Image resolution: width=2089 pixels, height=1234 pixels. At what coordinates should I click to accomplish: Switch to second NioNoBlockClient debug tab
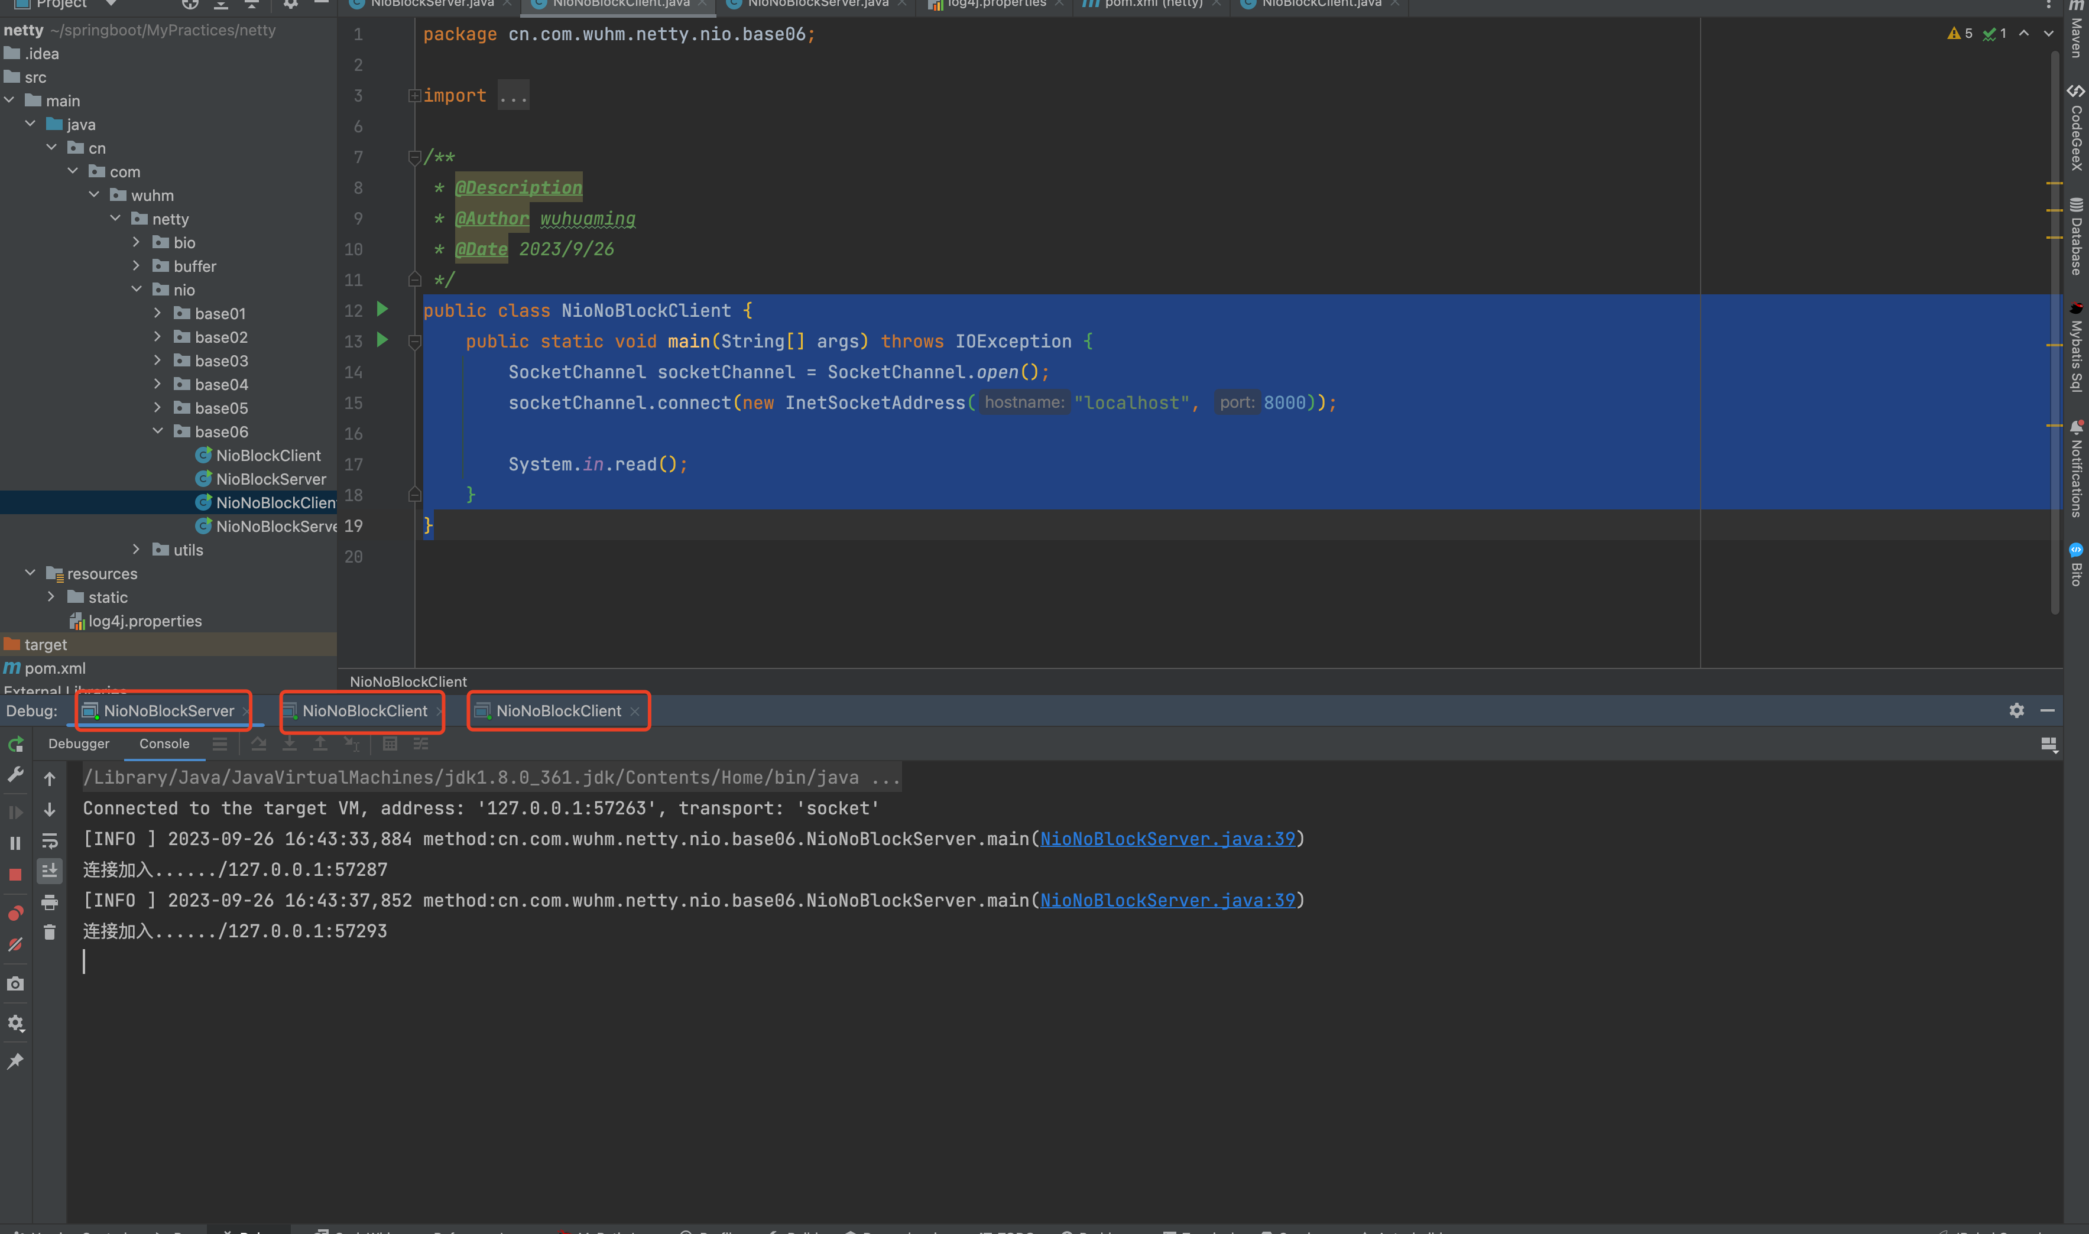point(559,711)
